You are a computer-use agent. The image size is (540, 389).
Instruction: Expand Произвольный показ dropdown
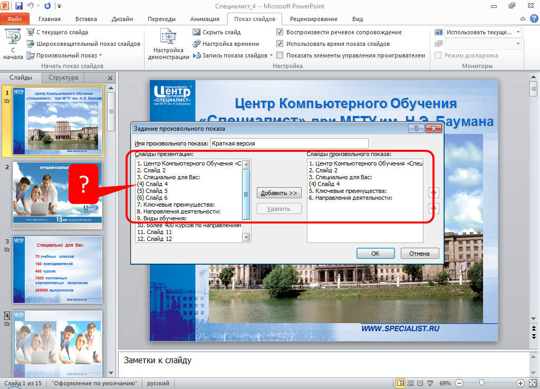100,55
